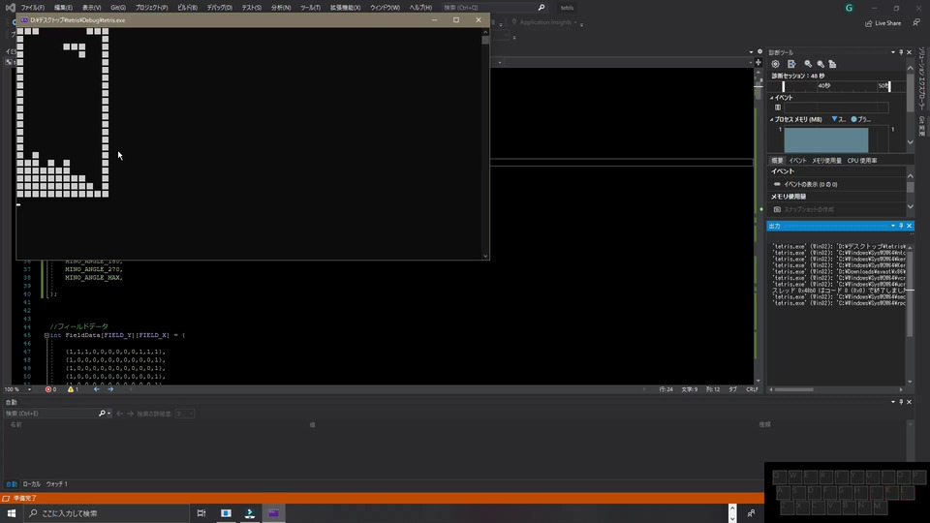Open the Autos panel window options dropdown
The width and height of the screenshot is (930, 523).
tap(892, 402)
